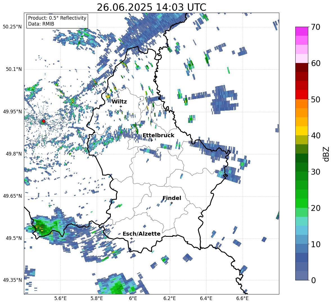This screenshot has width=333, height=304.
Task: Click the Esch/Alzette city label
Action: coord(141,234)
